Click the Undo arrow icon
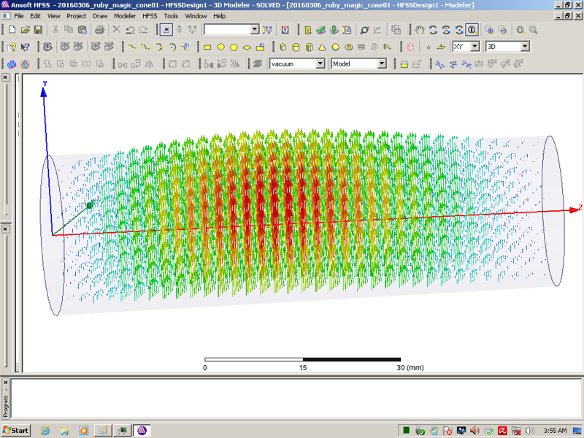The height and width of the screenshot is (438, 584). 130,30
